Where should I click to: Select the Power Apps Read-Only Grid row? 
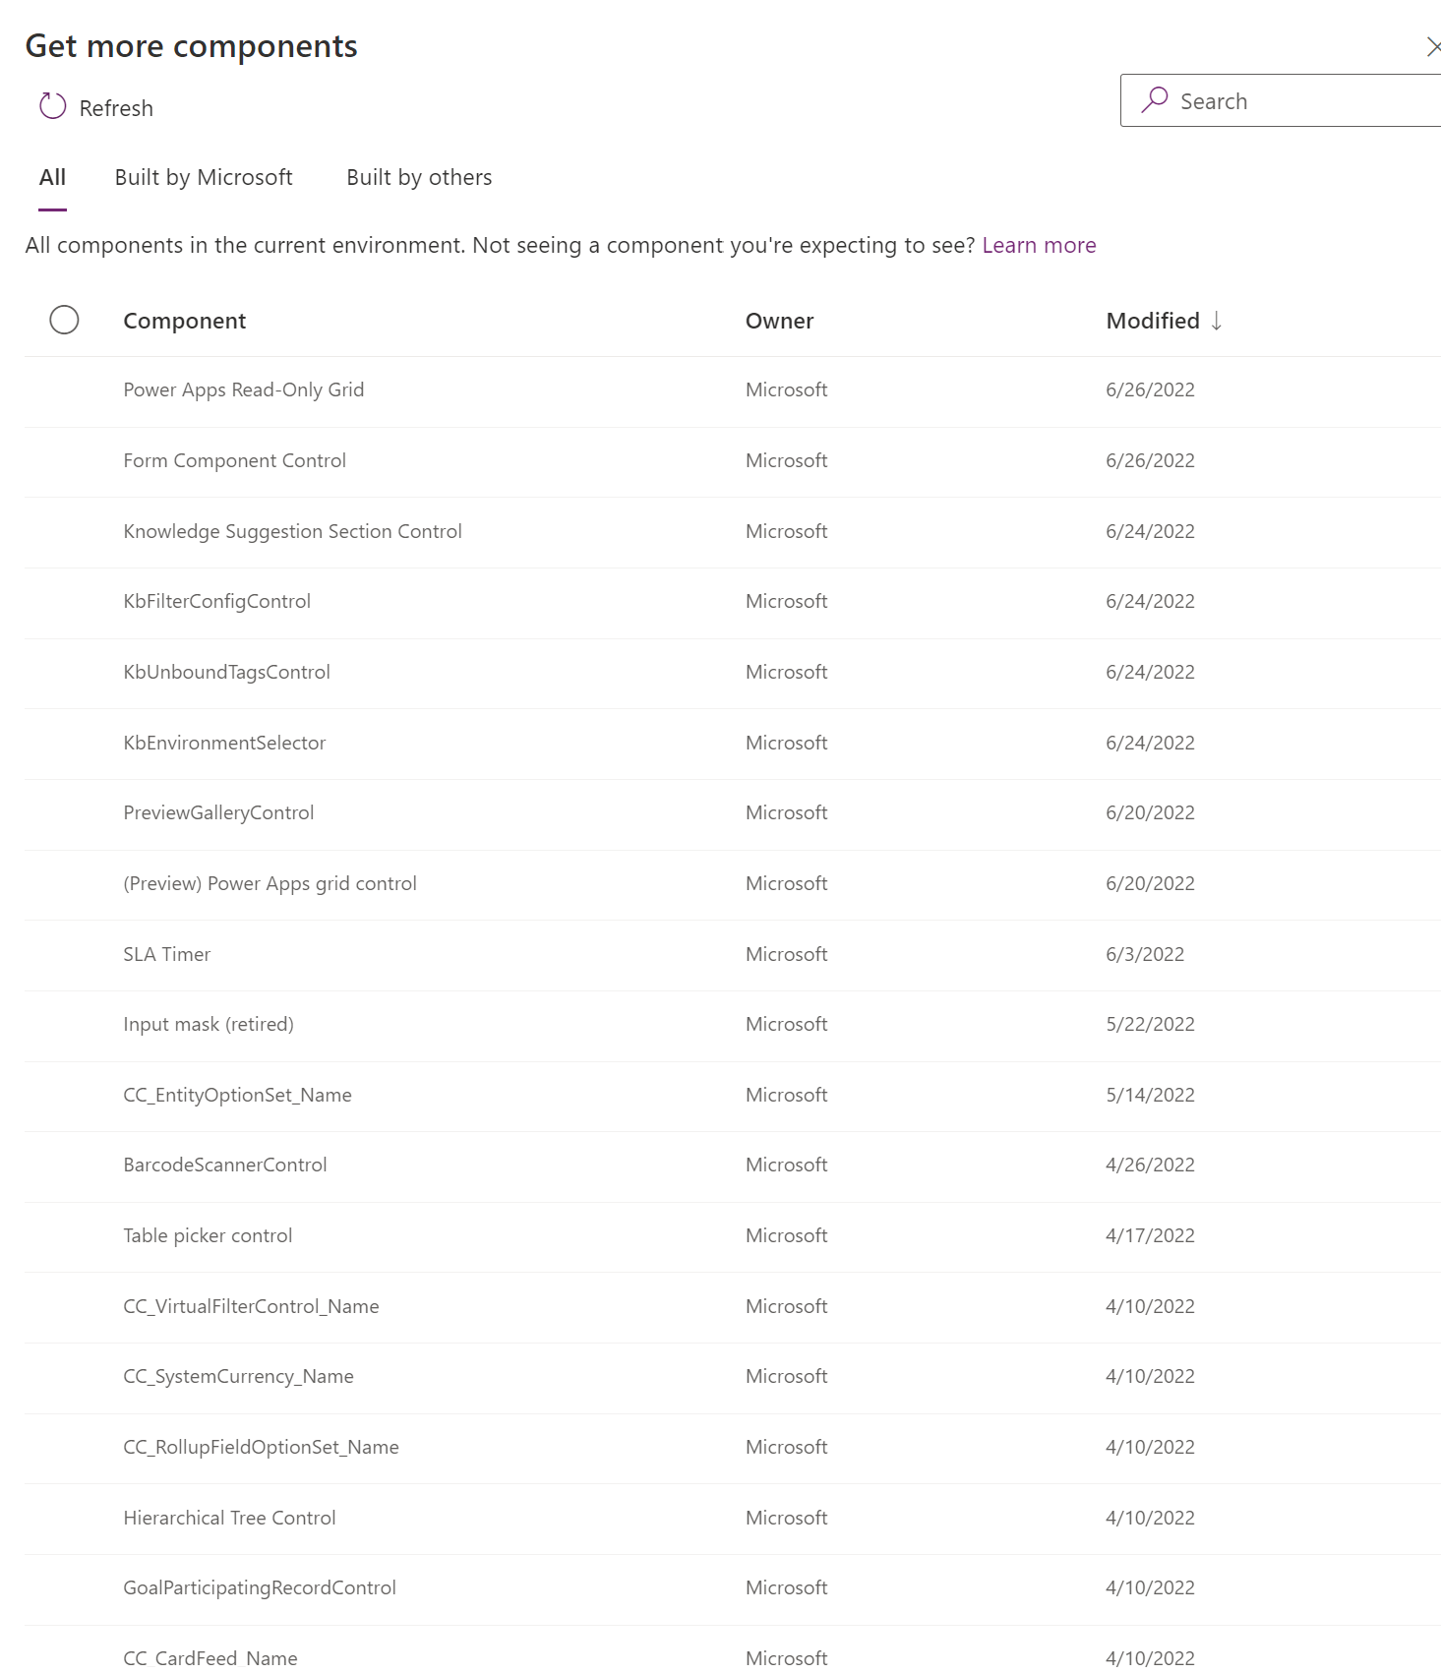(243, 389)
